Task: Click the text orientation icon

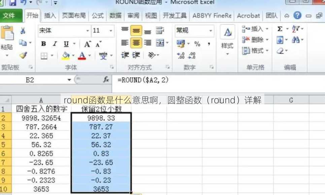Action: 152,55
